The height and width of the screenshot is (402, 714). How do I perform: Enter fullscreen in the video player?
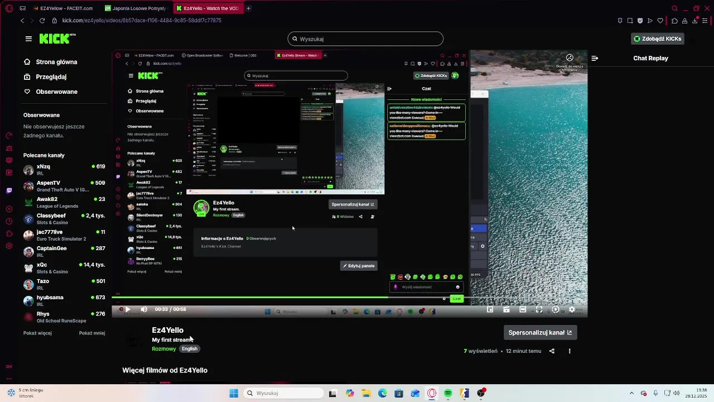(x=539, y=309)
